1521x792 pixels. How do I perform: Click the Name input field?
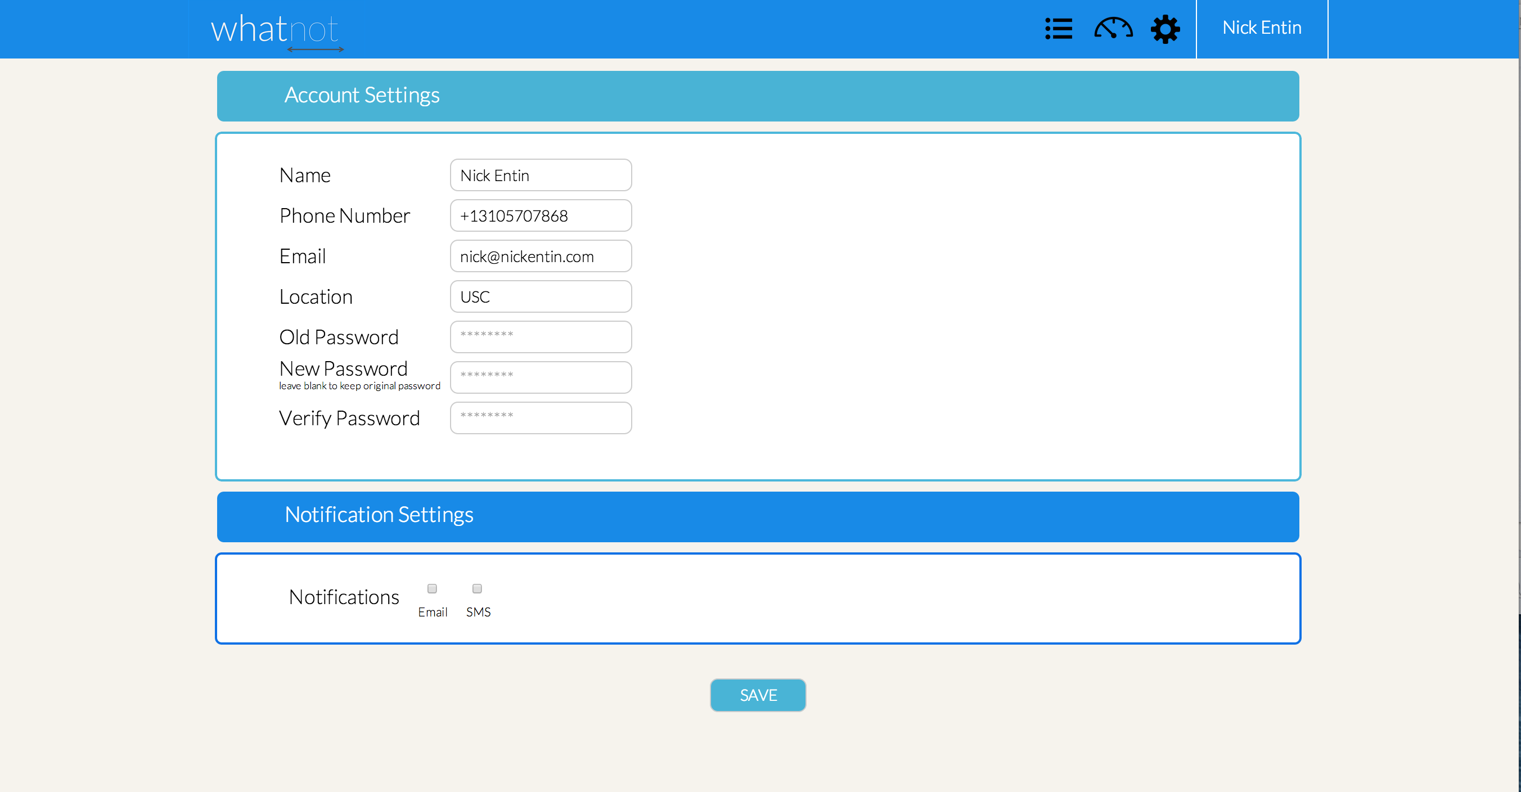540,175
